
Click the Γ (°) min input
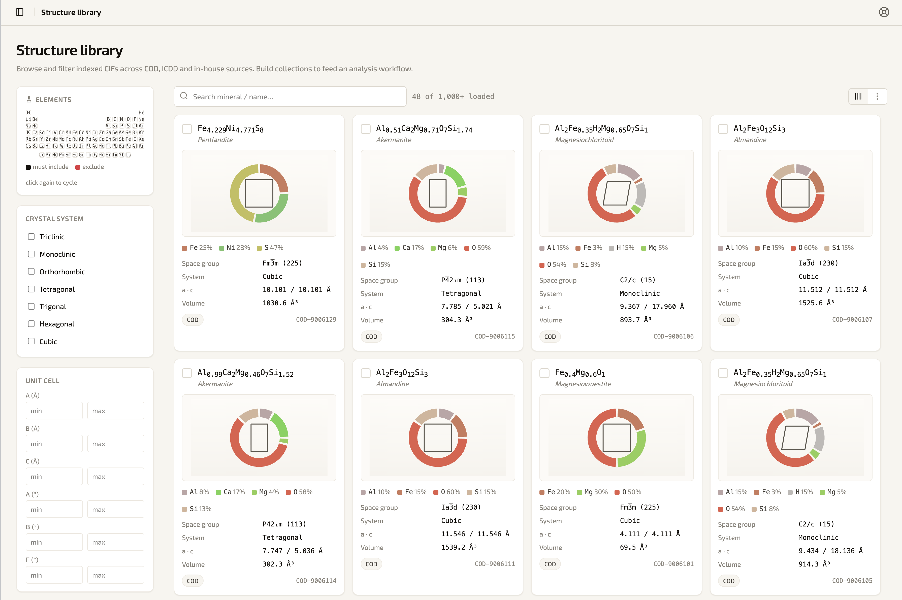coord(54,575)
